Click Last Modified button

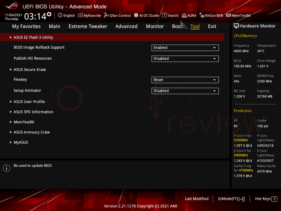pos(196,199)
